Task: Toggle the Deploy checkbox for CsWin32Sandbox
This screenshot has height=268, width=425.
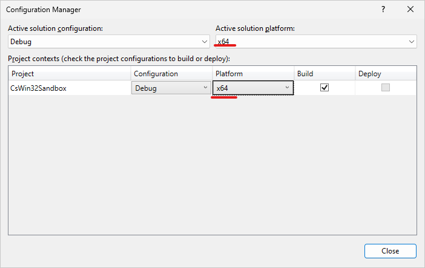Action: click(385, 87)
